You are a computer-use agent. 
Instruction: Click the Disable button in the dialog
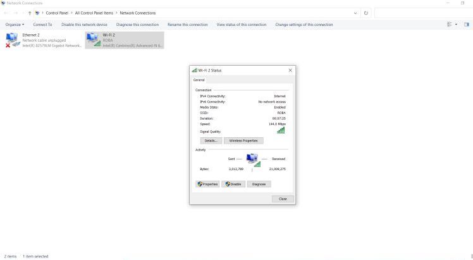point(233,184)
